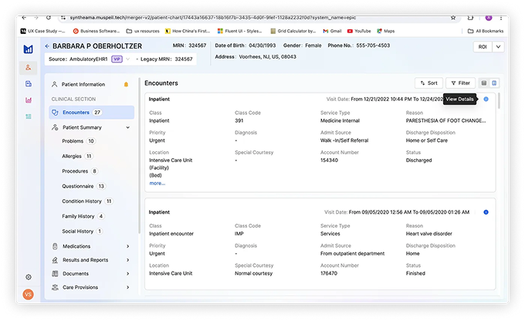Open the UX Case Study bookmark

pos(43,31)
